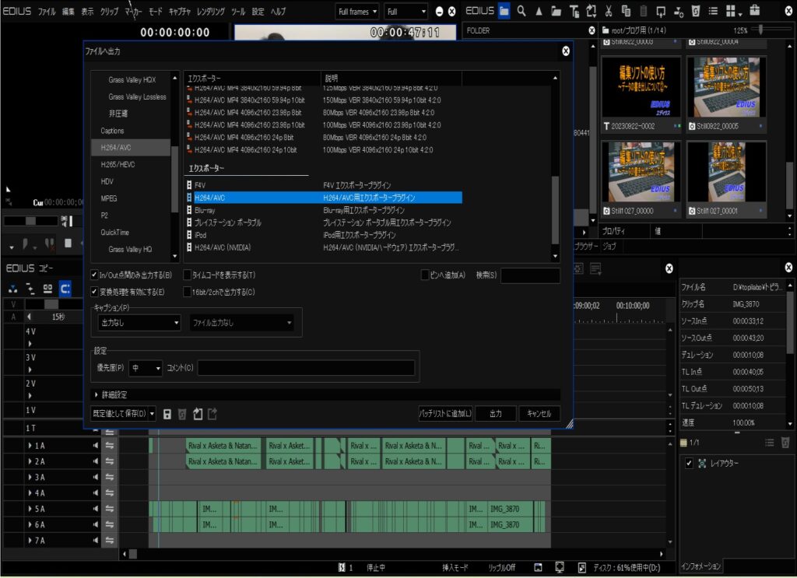
Task: Click the paste icon in the bin toolbar
Action: [643, 12]
